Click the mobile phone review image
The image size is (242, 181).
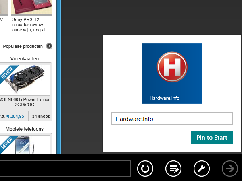pyautogui.click(x=25, y=145)
